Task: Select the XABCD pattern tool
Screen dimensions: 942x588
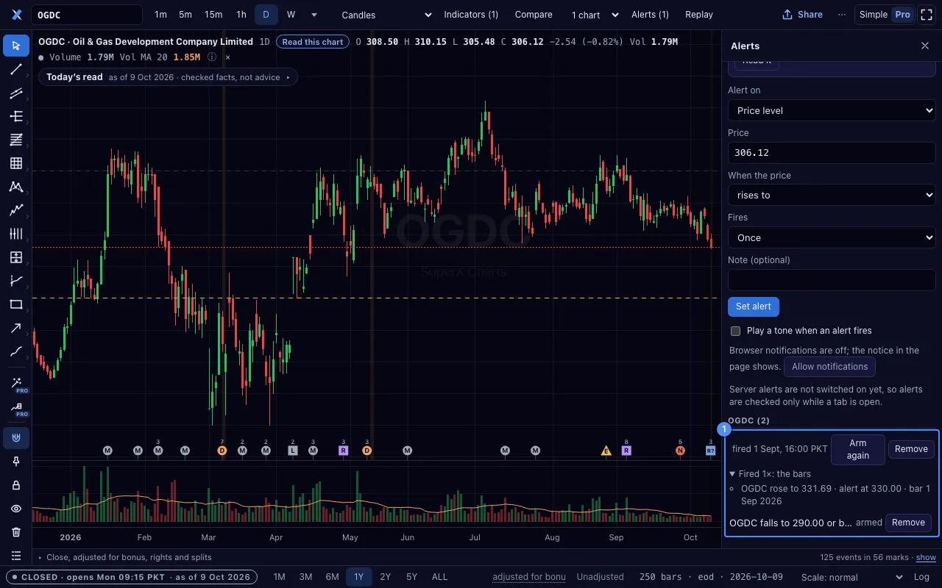Action: 16,187
